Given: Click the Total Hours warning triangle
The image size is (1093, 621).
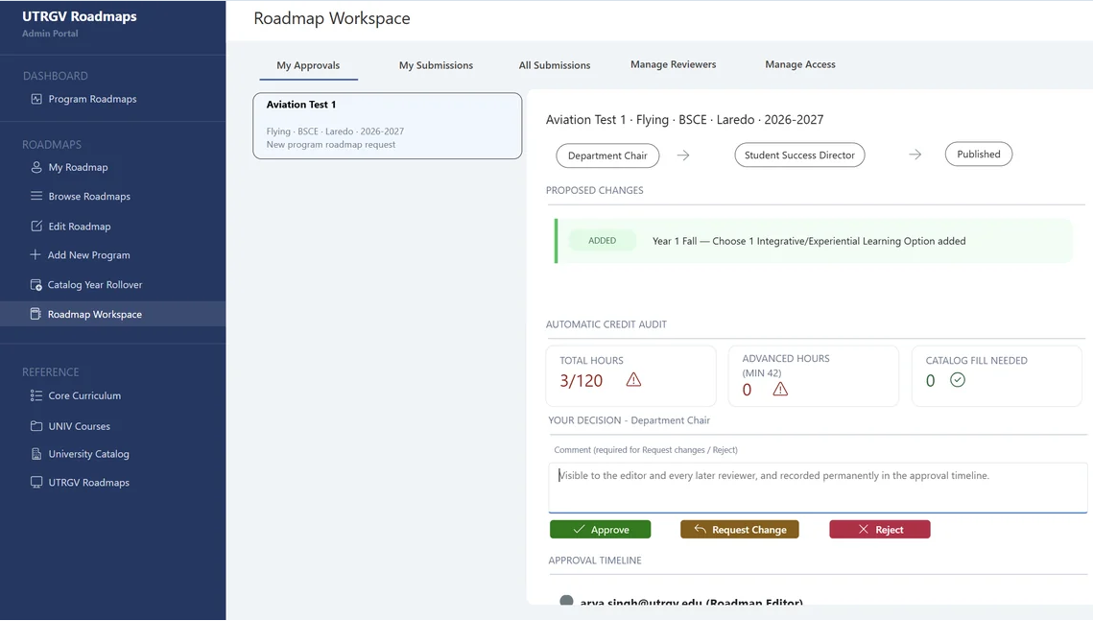Looking at the screenshot, I should click(633, 380).
